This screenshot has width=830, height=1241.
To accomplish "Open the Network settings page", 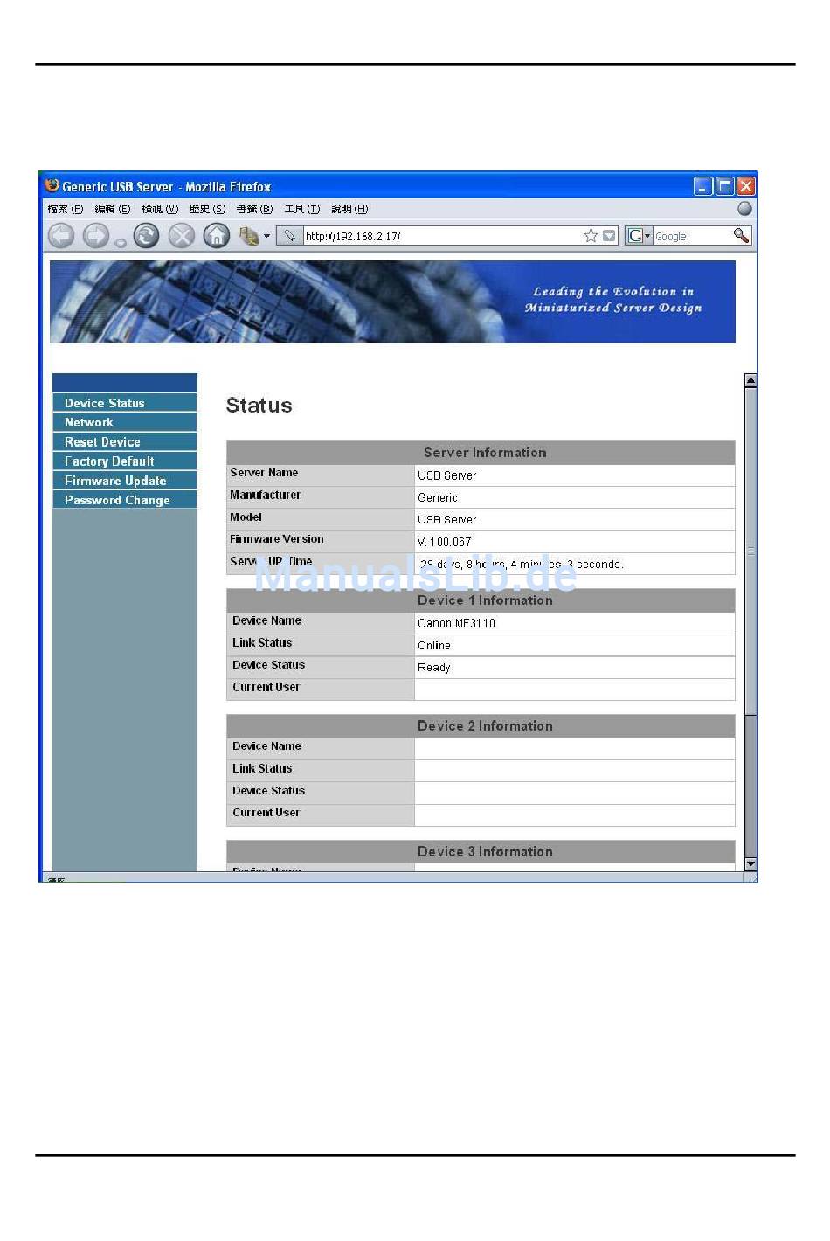I will 125,422.
